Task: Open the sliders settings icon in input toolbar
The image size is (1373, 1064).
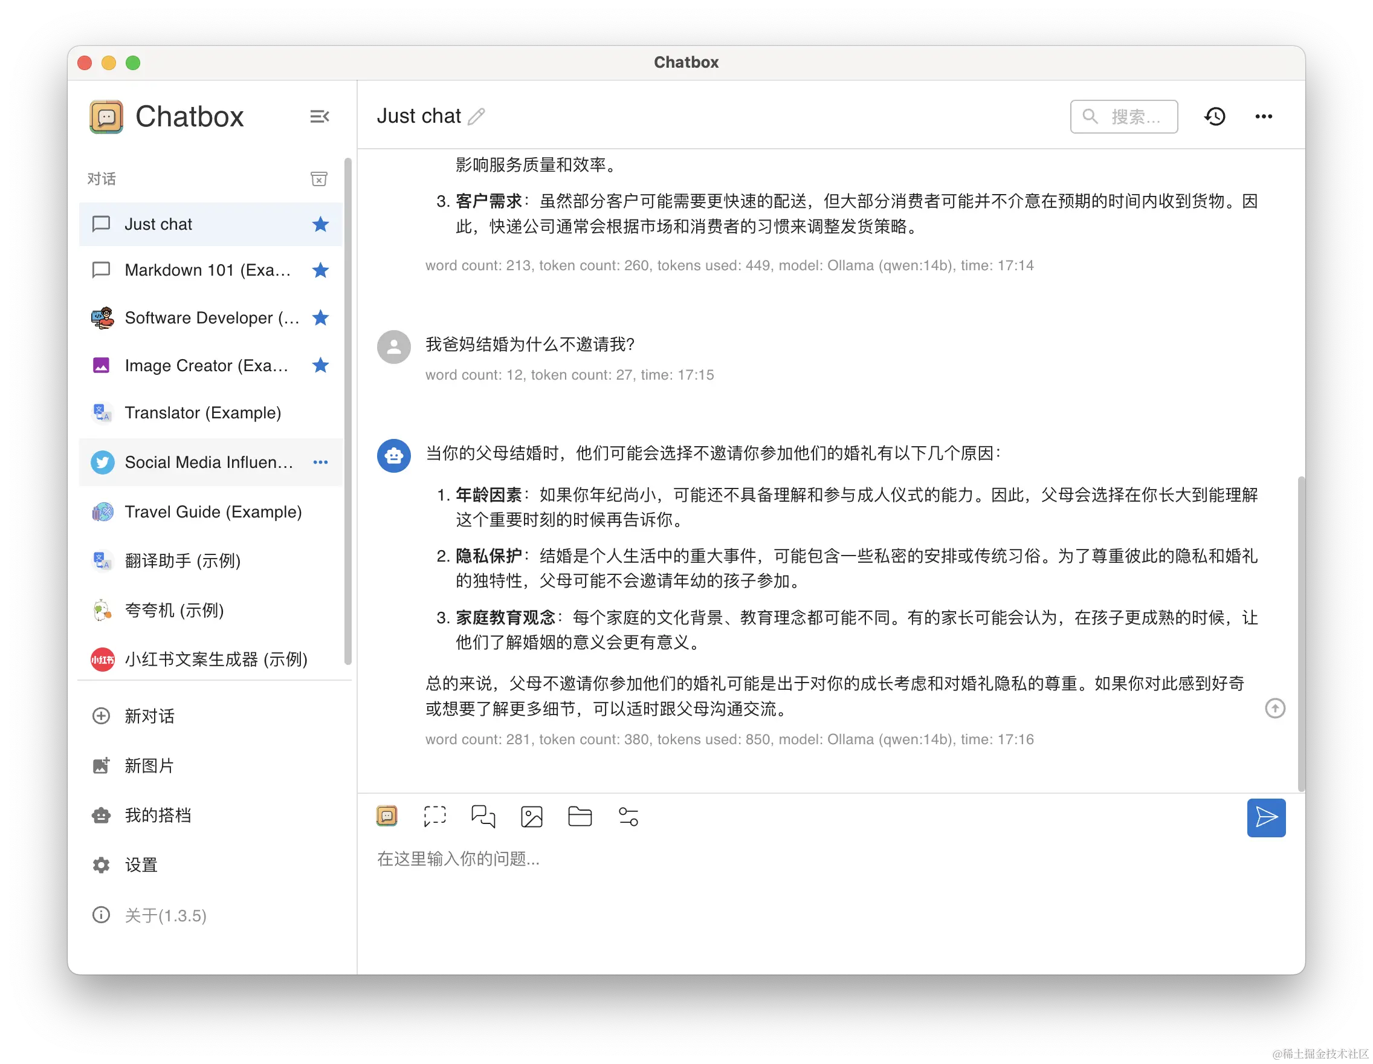Action: (628, 816)
